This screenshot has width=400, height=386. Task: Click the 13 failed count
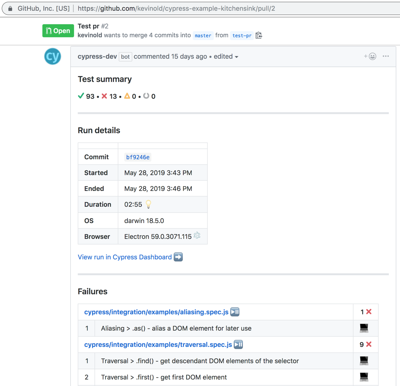coord(113,96)
